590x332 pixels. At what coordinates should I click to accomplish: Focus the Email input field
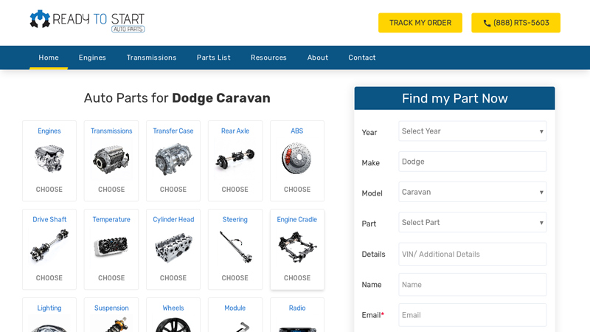point(472,315)
